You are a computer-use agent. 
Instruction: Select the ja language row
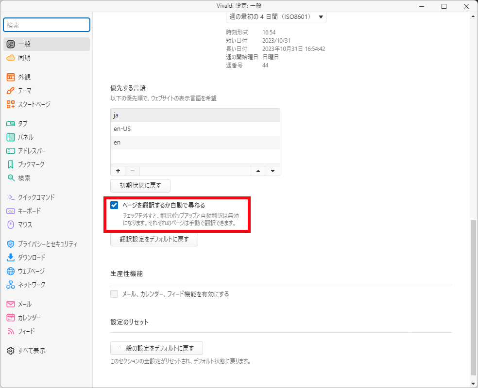pyautogui.click(x=195, y=115)
